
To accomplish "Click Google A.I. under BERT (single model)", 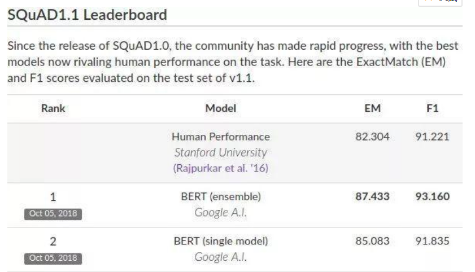I will click(x=220, y=257).
